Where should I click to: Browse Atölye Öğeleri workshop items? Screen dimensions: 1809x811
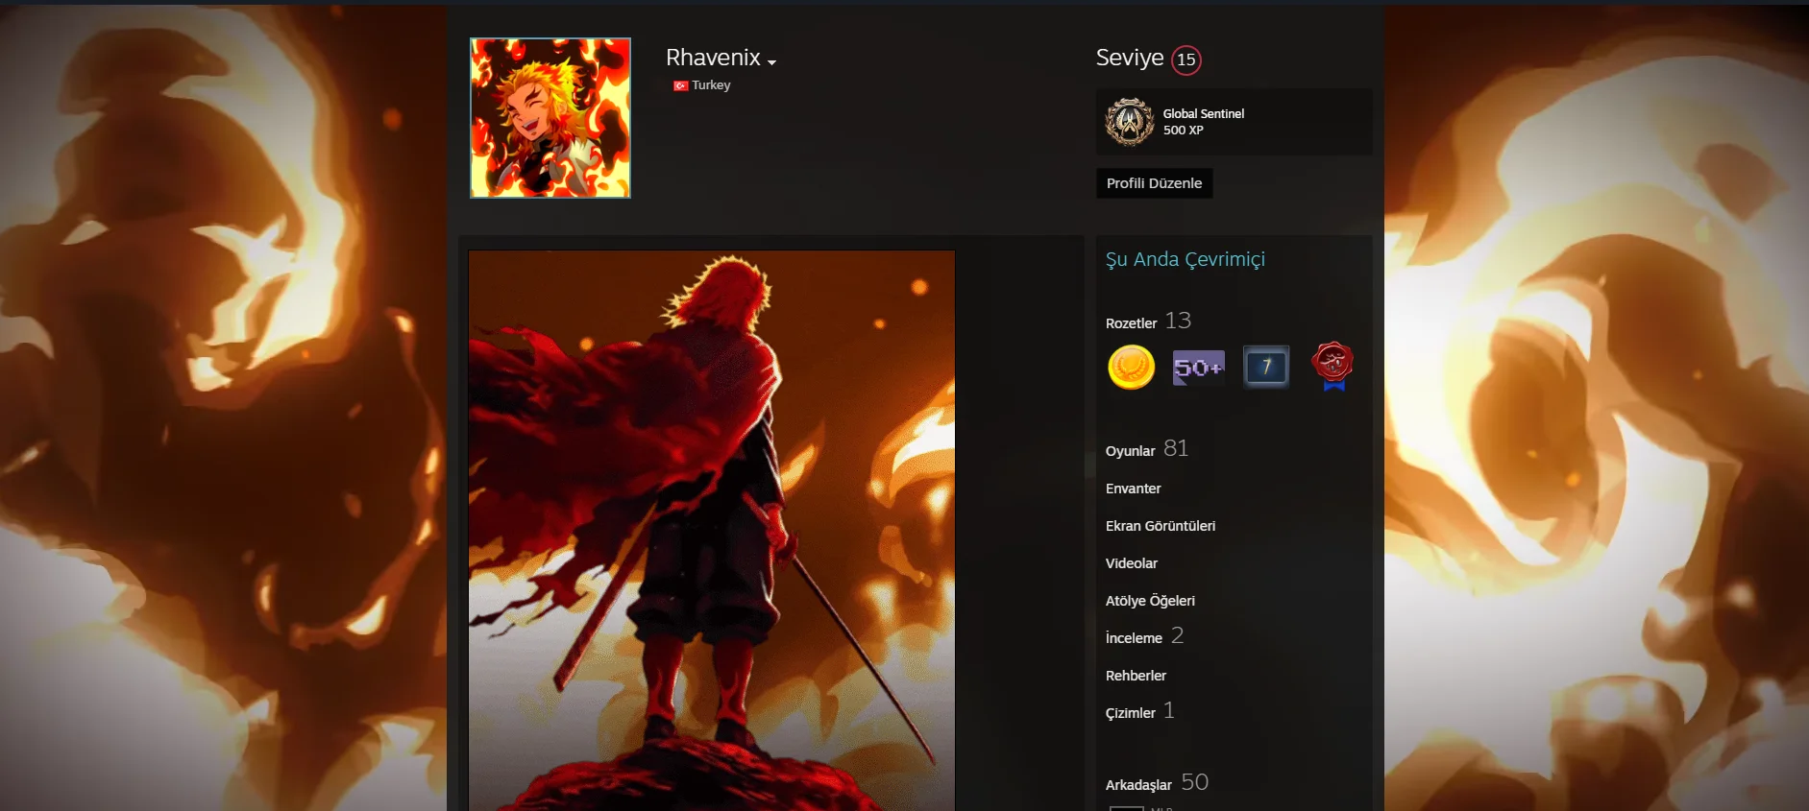tap(1150, 601)
